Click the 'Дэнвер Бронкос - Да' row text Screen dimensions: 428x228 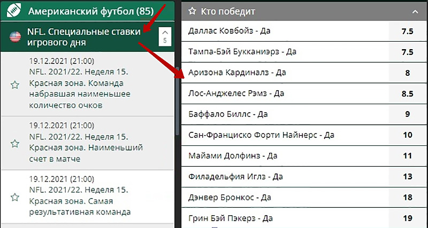point(230,197)
